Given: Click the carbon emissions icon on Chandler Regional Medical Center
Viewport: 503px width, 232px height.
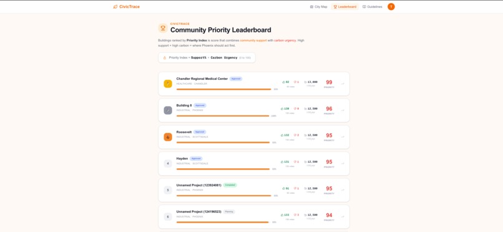Looking at the screenshot, I should [305, 82].
